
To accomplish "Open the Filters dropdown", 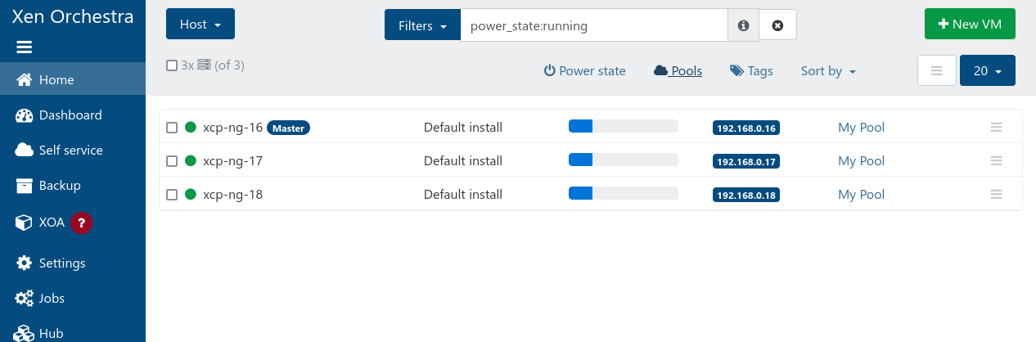I will pyautogui.click(x=422, y=25).
